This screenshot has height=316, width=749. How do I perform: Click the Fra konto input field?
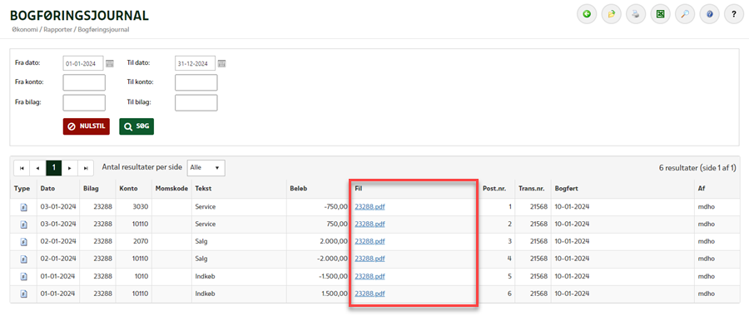click(84, 82)
